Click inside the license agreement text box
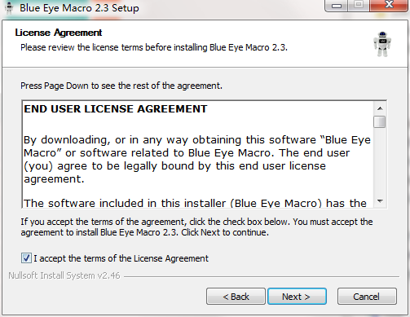Image resolution: width=410 pixels, height=317 pixels. [198, 154]
